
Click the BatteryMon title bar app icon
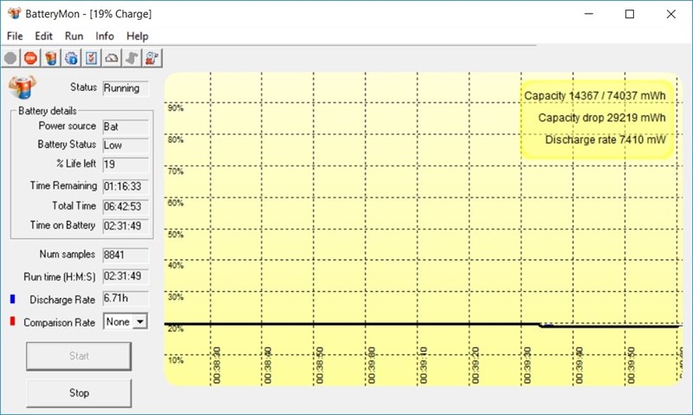point(14,13)
